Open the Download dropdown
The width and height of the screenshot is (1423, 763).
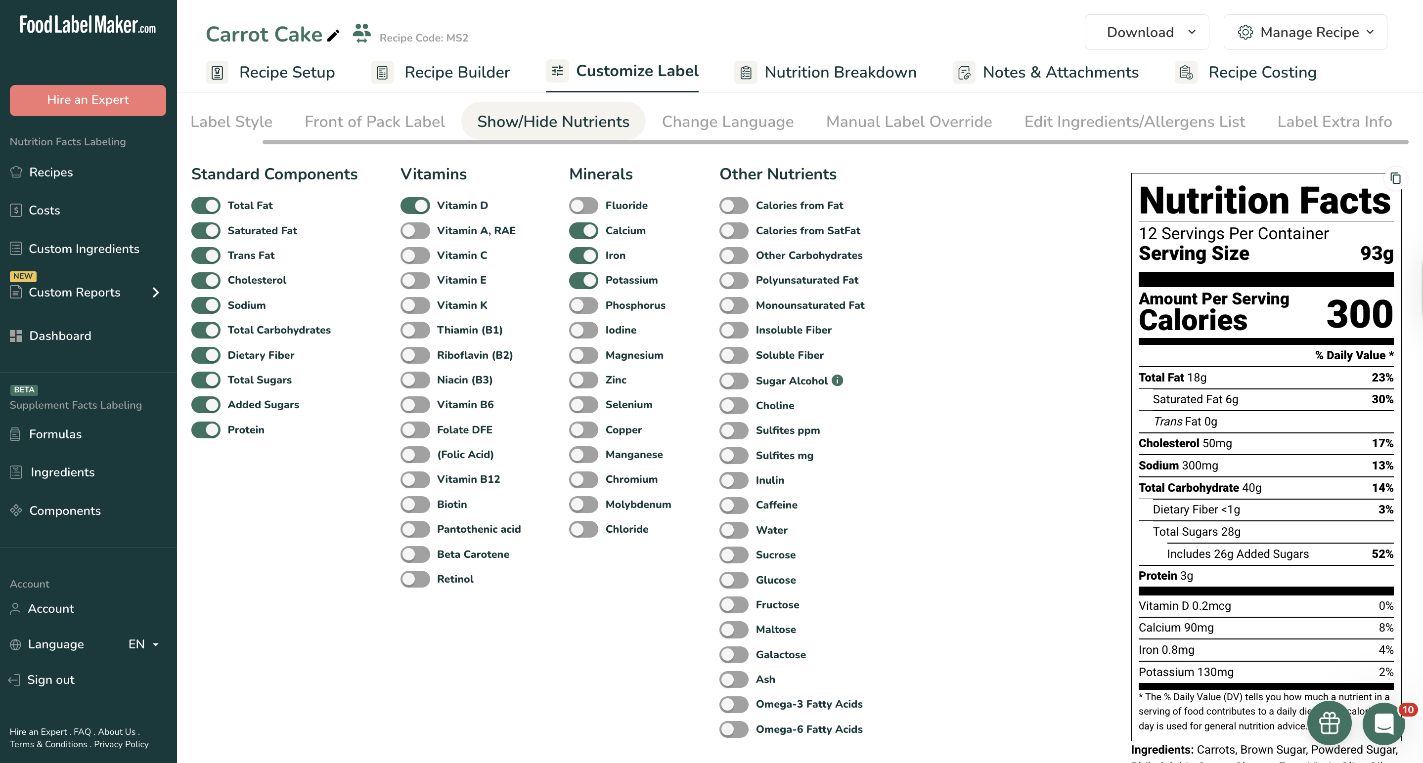(x=1146, y=33)
